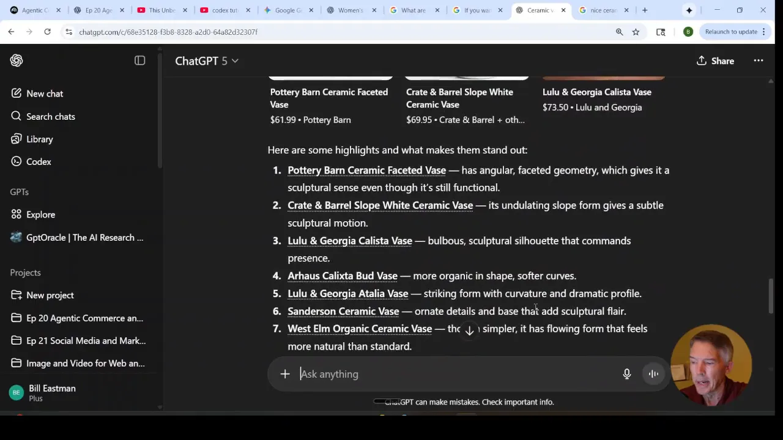The image size is (783, 440).
Task: Switch to the Google Ge browser tab
Action: [x=288, y=10]
